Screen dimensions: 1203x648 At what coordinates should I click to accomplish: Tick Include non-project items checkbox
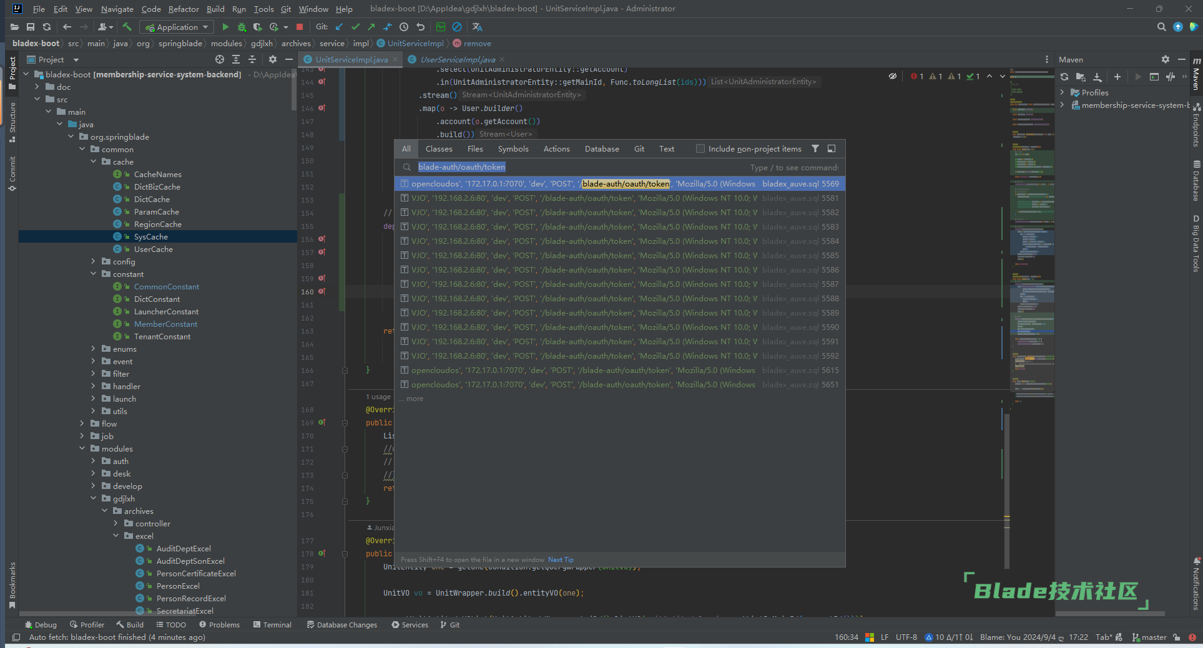tap(700, 148)
